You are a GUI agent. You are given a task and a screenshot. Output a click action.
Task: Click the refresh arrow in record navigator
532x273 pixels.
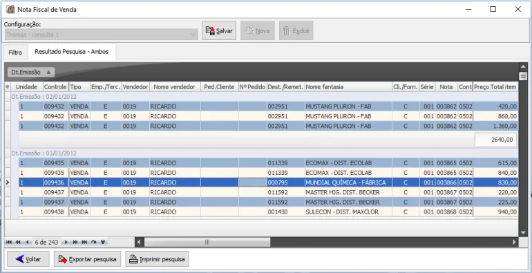(94, 242)
